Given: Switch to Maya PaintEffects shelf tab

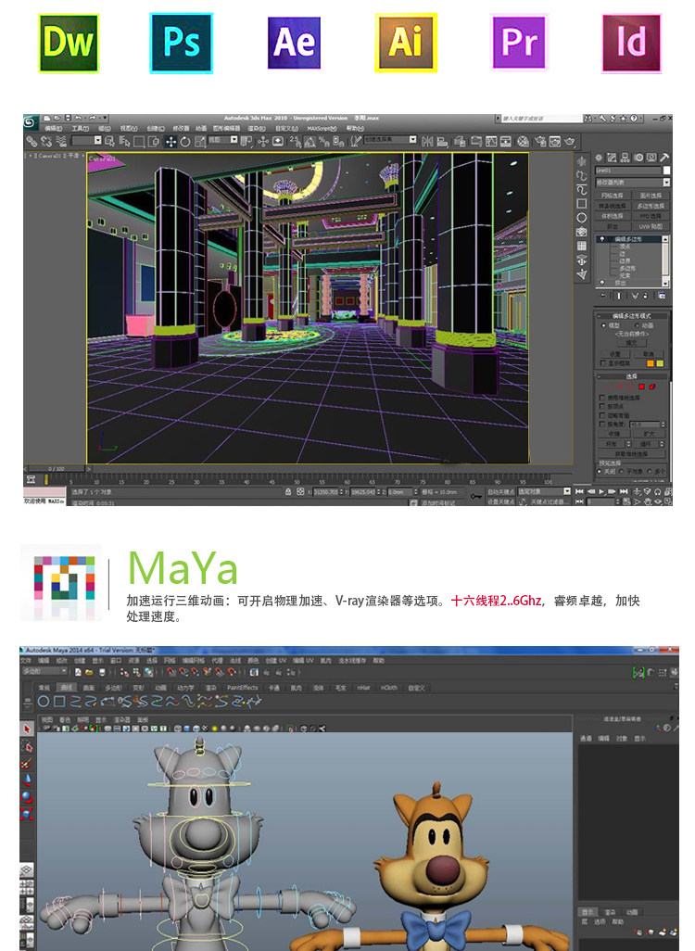Looking at the screenshot, I should coord(242,688).
